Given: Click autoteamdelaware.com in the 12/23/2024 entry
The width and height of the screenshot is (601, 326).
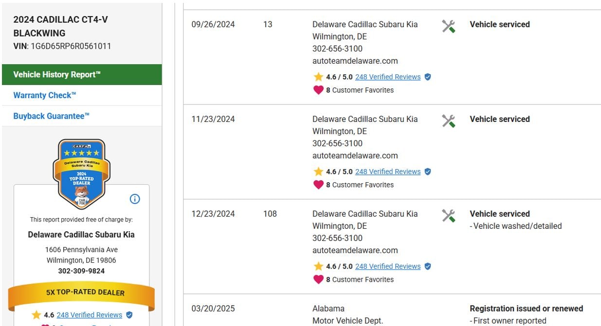Looking at the screenshot, I should [355, 250].
